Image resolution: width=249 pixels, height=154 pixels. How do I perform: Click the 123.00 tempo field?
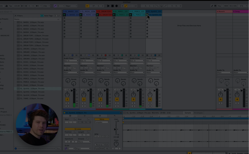(17, 6)
